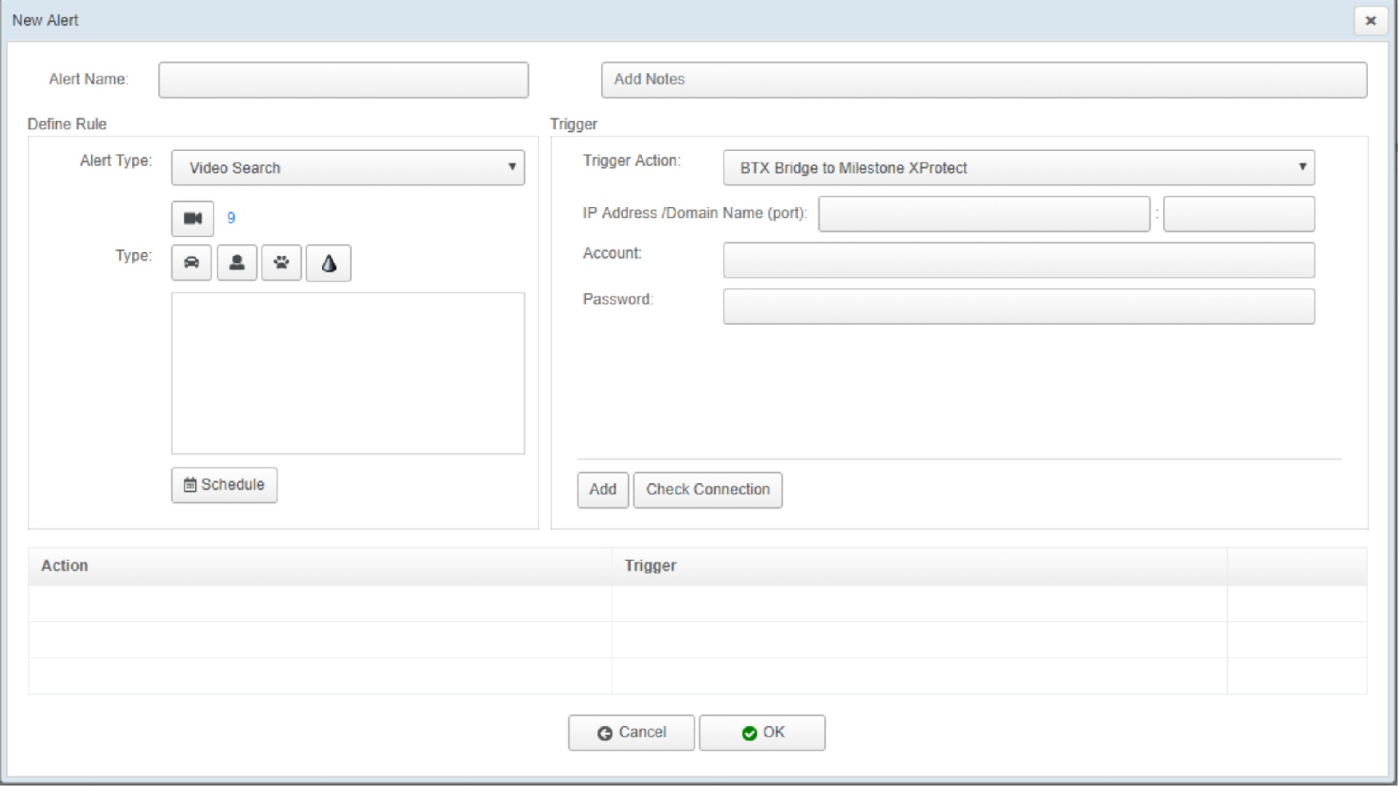Click the Password input field
The width and height of the screenshot is (1399, 787).
pyautogui.click(x=1019, y=305)
